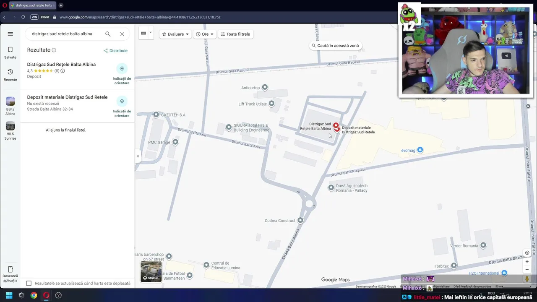The height and width of the screenshot is (302, 537).
Task: Click the Lift Truck Utilaje map marker
Action: pos(271,103)
